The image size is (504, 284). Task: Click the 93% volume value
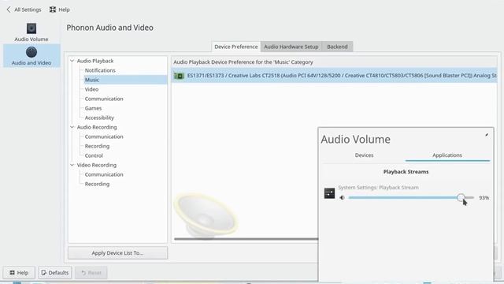click(x=484, y=198)
